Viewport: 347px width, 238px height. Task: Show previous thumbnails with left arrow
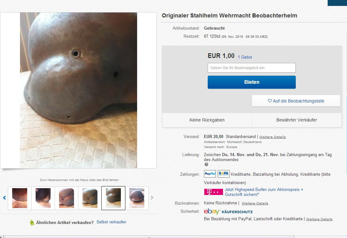4,198
